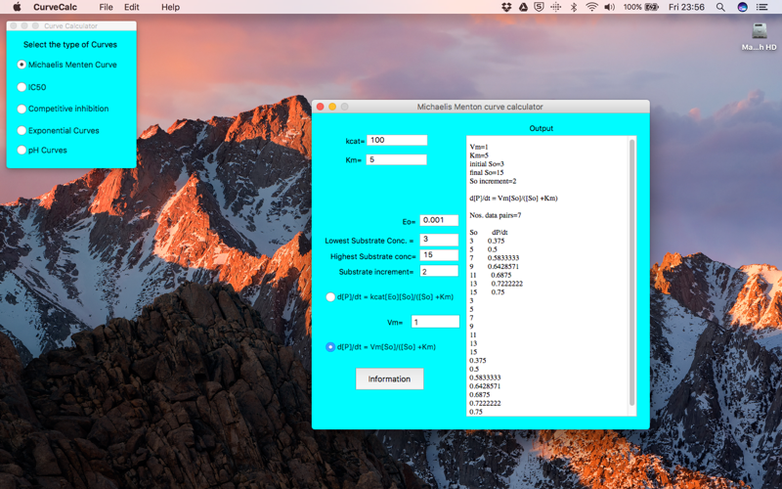Open the File menu
The height and width of the screenshot is (489, 782).
coord(106,7)
